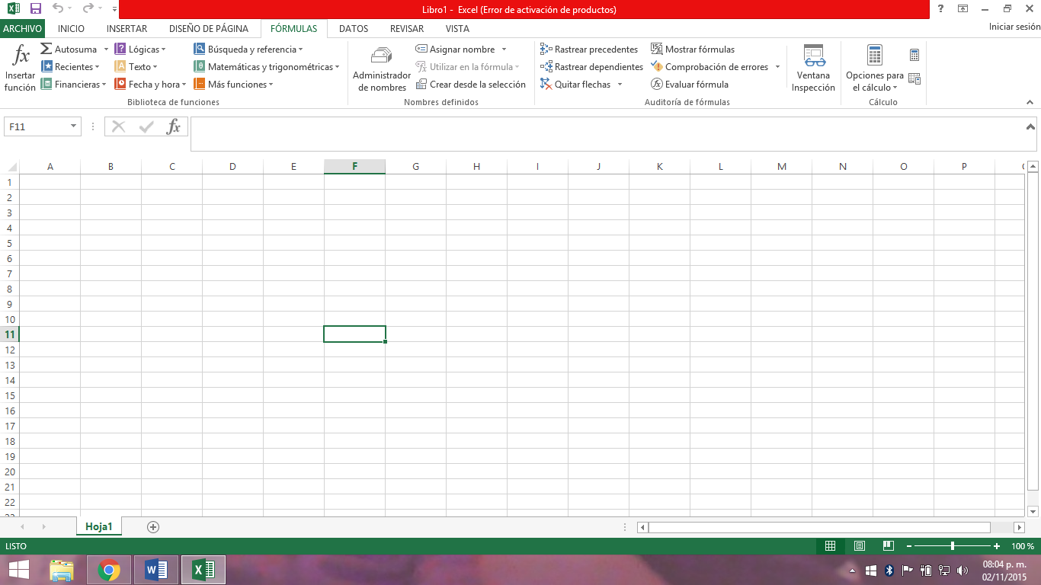Image resolution: width=1041 pixels, height=585 pixels.
Task: Expand the Name Box dropdown arrow
Action: tap(73, 126)
